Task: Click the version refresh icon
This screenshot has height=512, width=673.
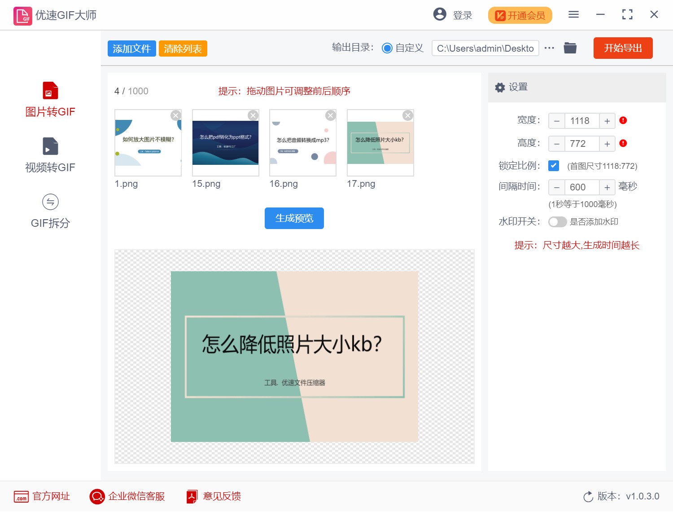Action: coord(588,497)
